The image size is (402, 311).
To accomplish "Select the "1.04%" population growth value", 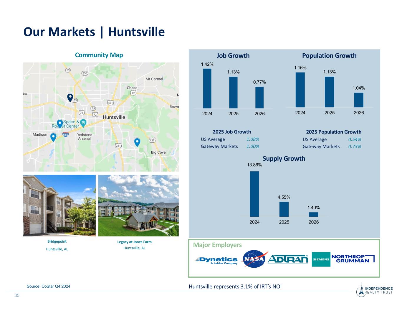I will coord(359,88).
